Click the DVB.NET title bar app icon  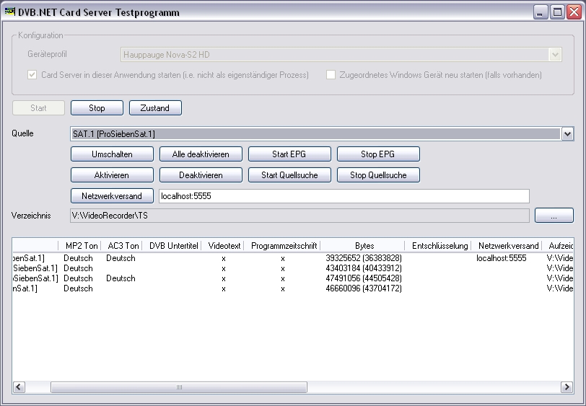[10, 12]
